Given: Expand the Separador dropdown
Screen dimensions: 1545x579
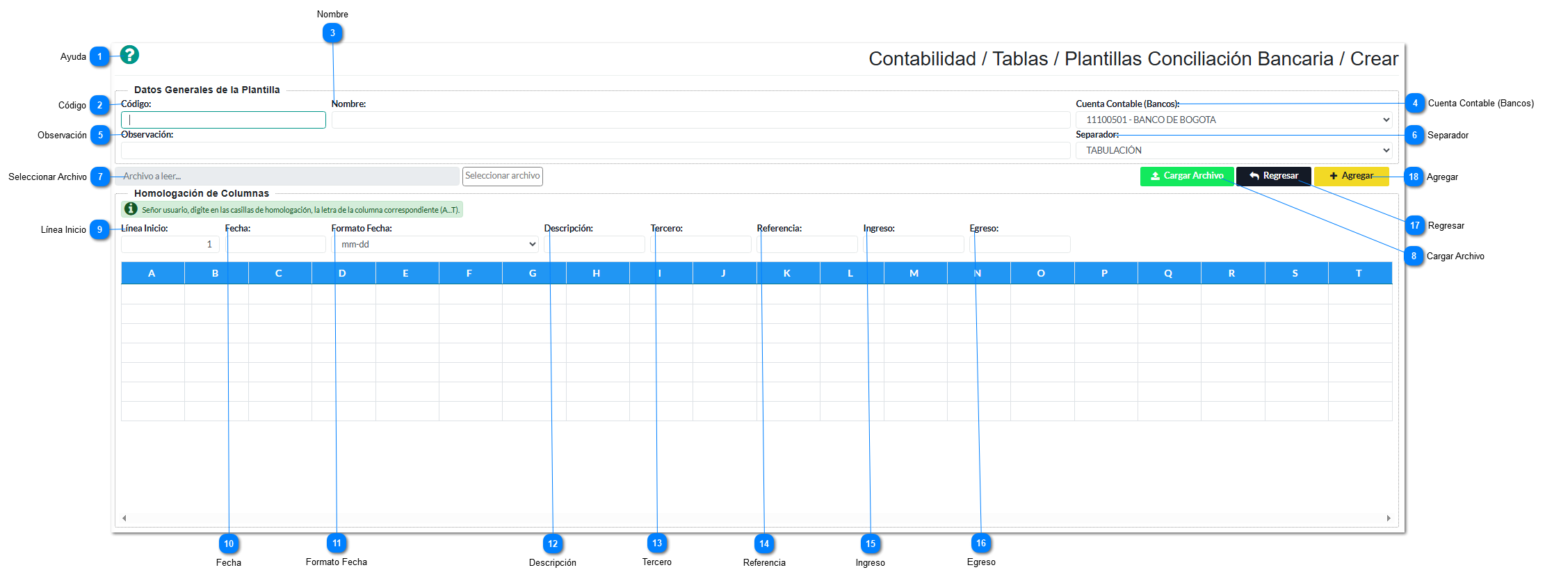Looking at the screenshot, I should 1233,151.
